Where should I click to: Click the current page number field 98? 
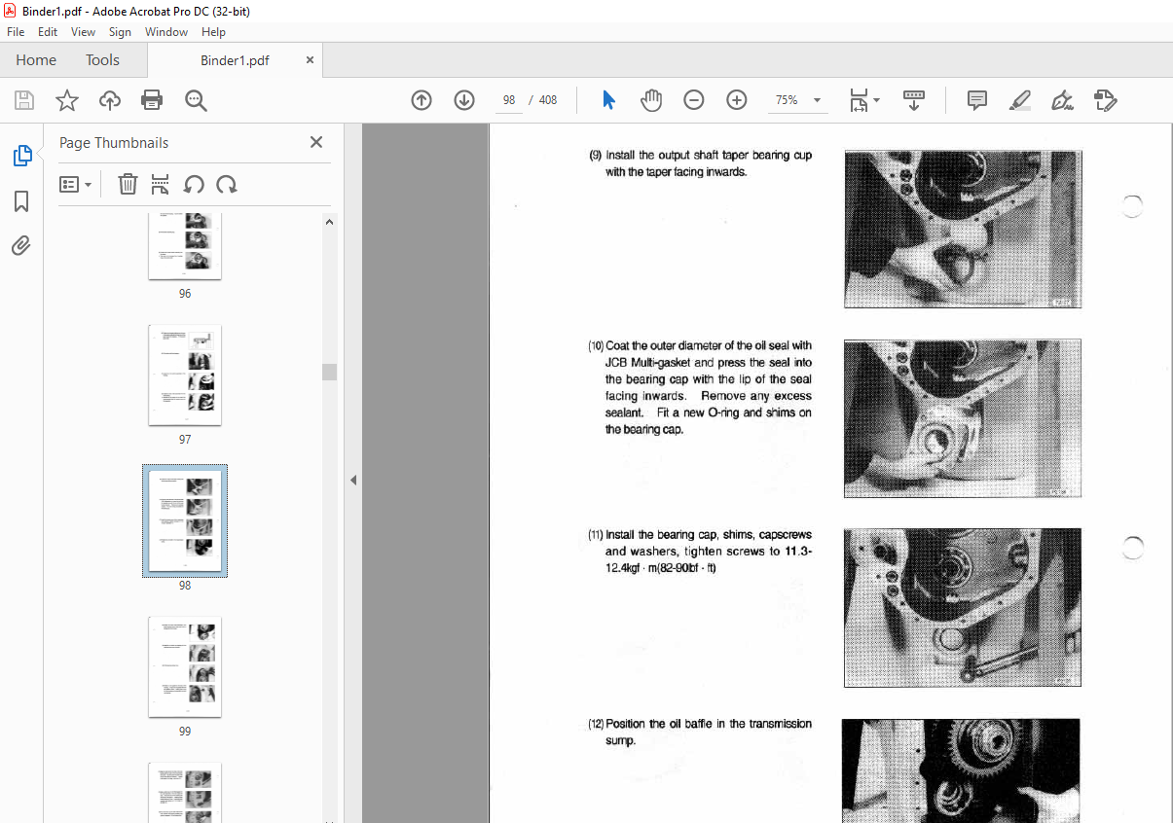point(509,100)
